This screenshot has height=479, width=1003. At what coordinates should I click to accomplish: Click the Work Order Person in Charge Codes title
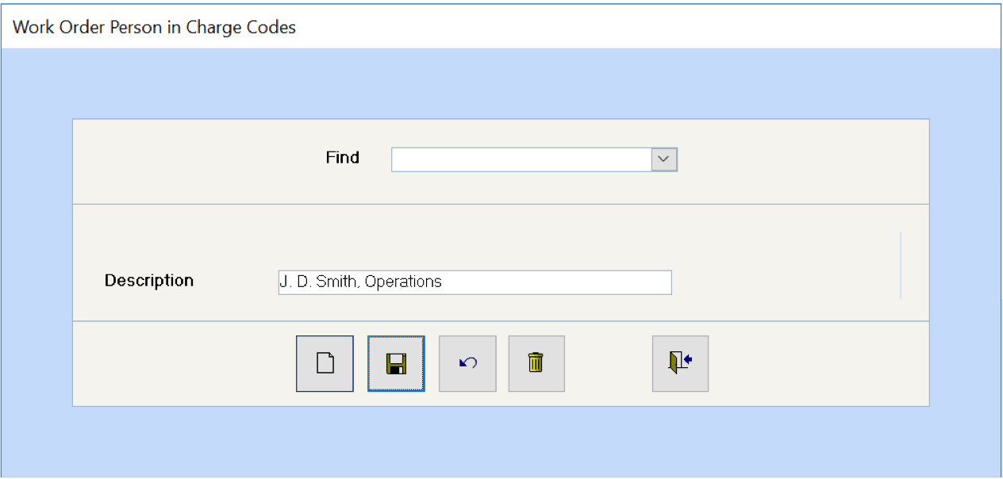[154, 27]
